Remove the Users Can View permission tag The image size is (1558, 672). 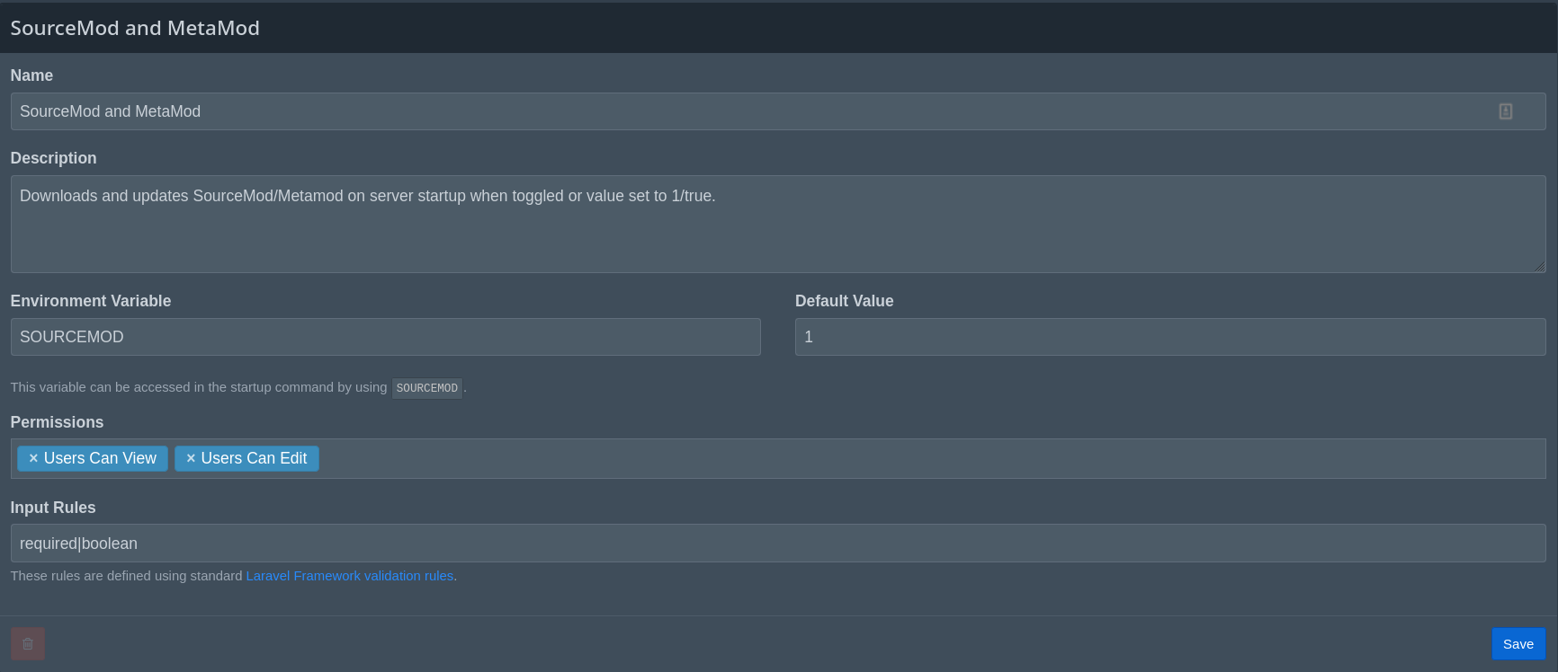(33, 458)
